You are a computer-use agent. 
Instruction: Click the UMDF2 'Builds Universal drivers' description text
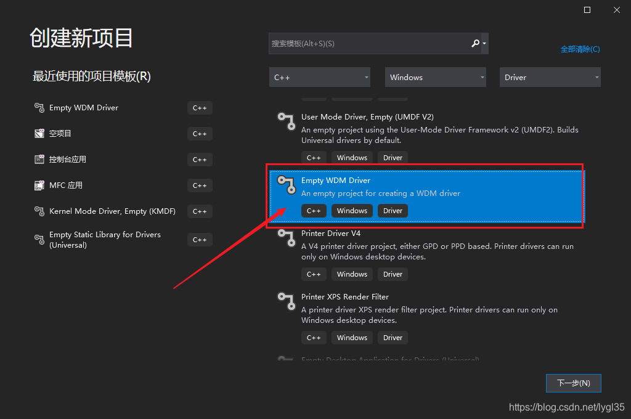click(x=440, y=135)
